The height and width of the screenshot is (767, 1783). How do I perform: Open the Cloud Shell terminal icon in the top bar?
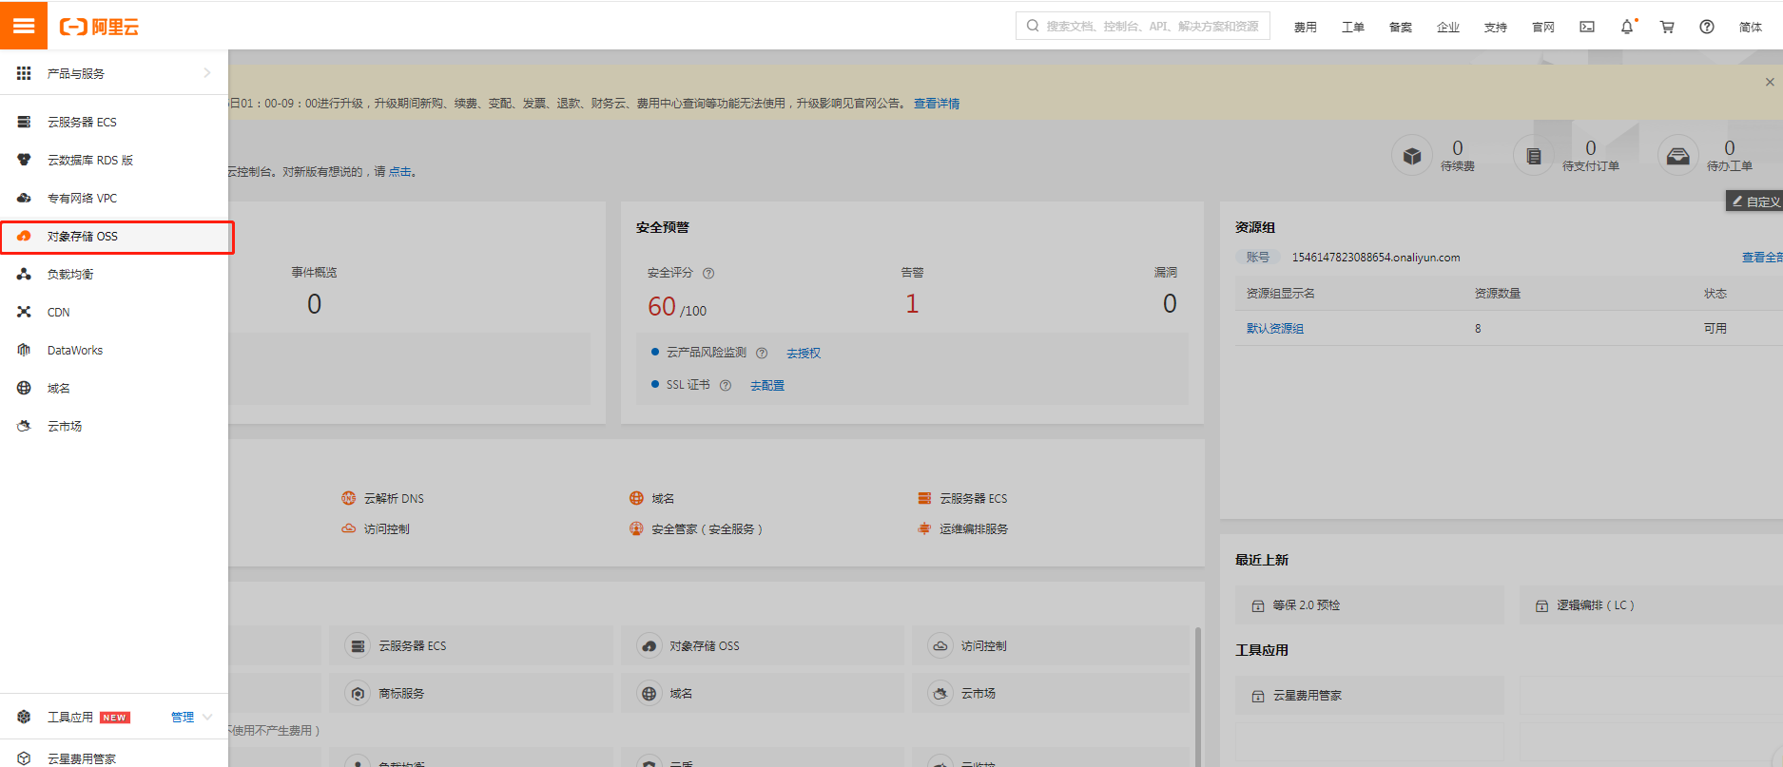coord(1587,27)
